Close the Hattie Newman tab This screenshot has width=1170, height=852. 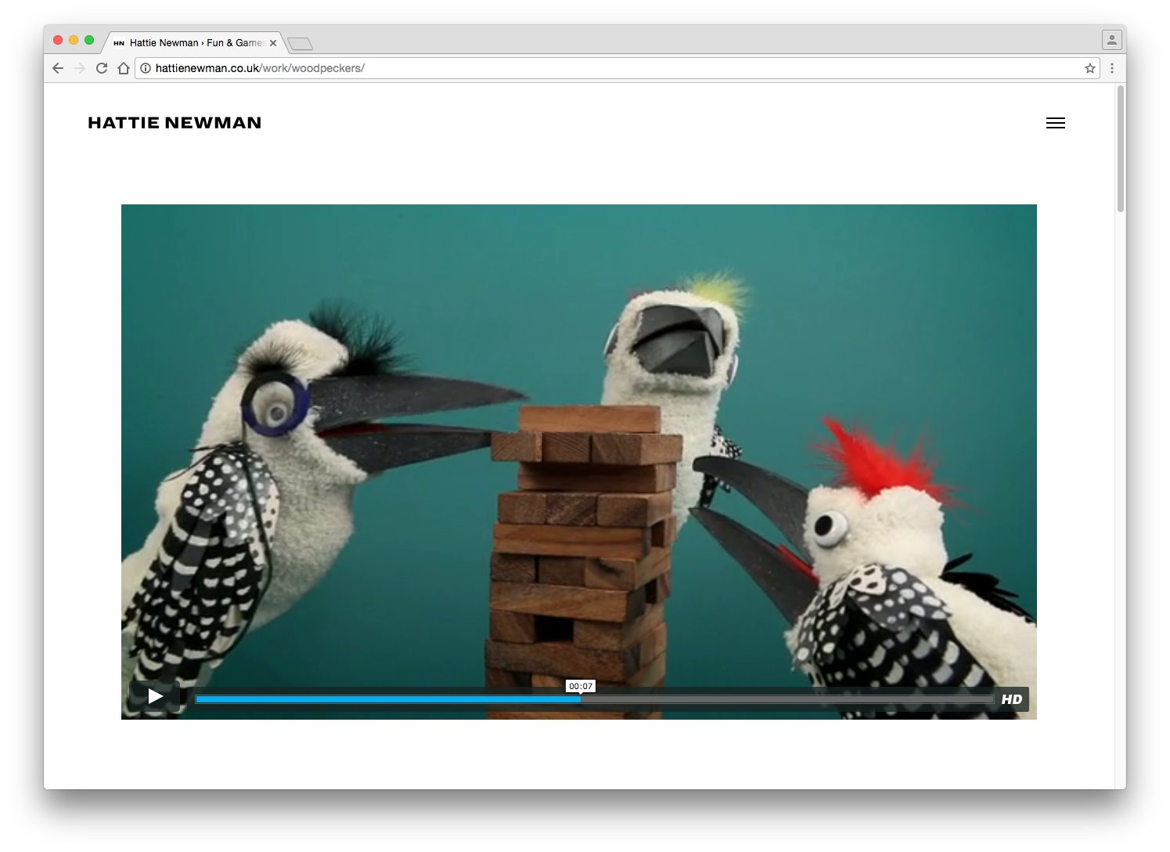click(273, 43)
